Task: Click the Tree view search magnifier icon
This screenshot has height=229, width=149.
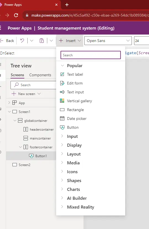Action: [16, 85]
